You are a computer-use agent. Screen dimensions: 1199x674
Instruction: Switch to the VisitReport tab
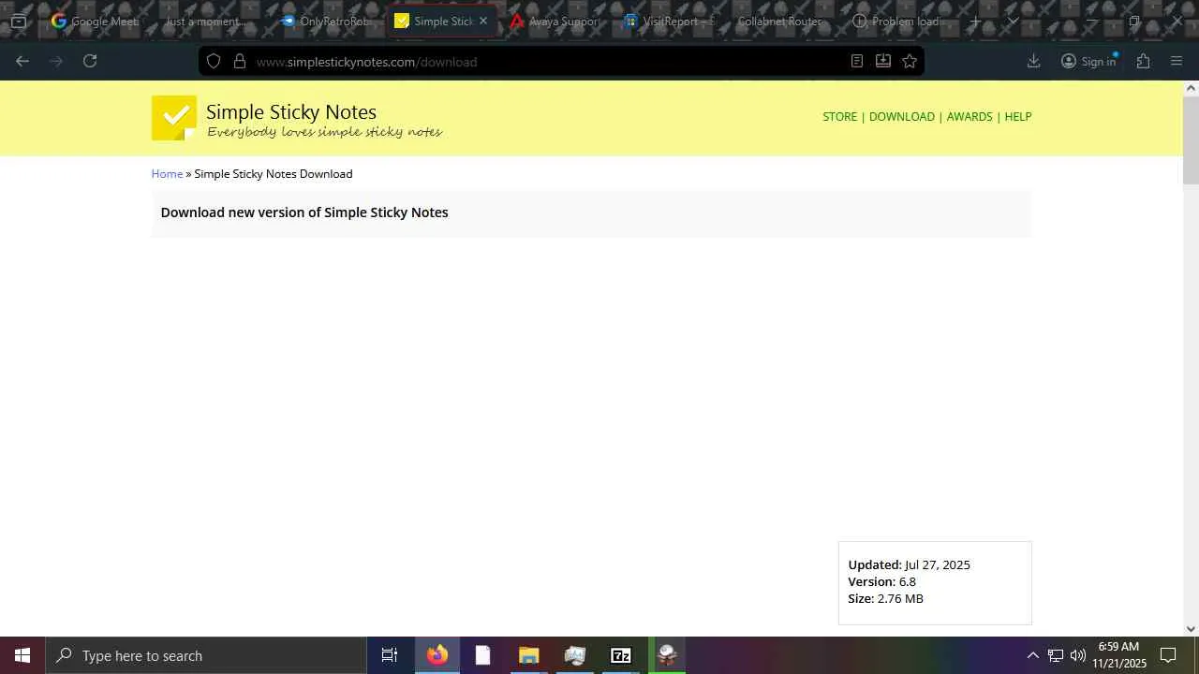click(x=670, y=21)
